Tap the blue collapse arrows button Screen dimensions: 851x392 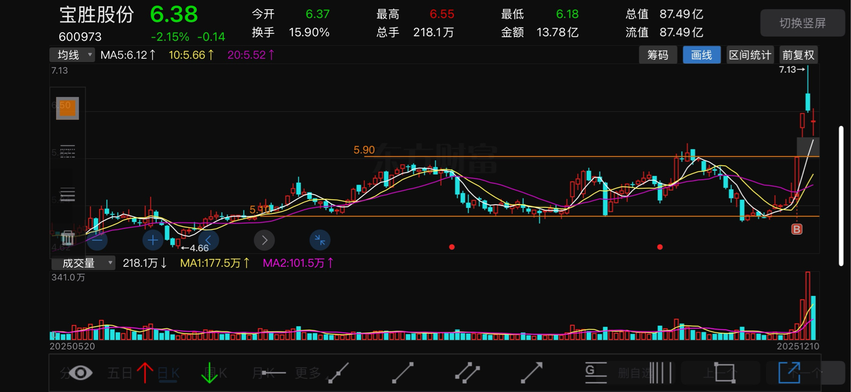pyautogui.click(x=320, y=240)
